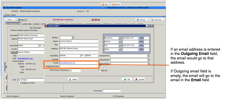Click the Notes paperclip button in Contact Editor
Screen dimensions: 226x100
tap(73, 79)
